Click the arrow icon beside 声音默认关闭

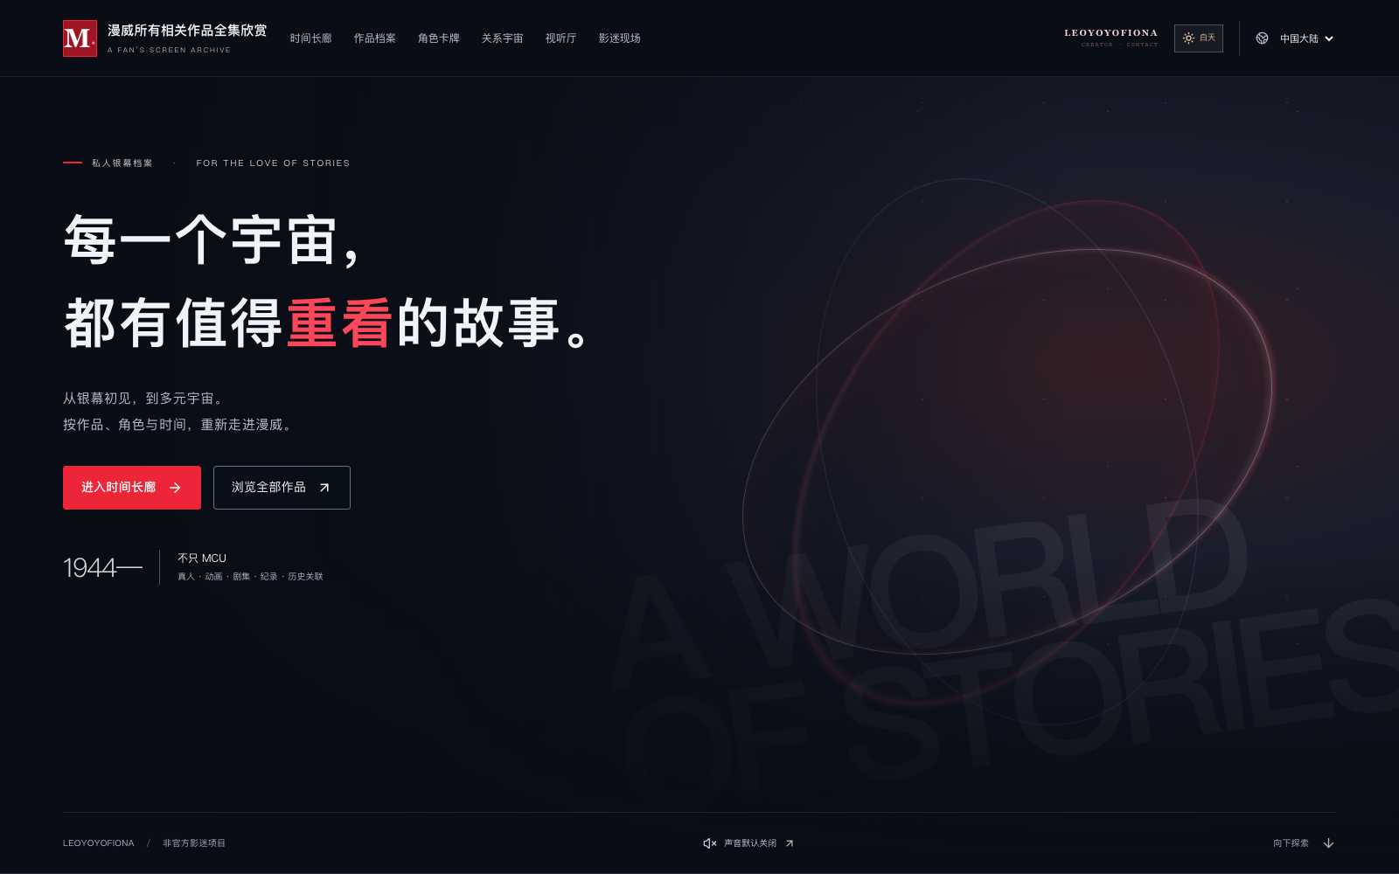[x=790, y=843]
